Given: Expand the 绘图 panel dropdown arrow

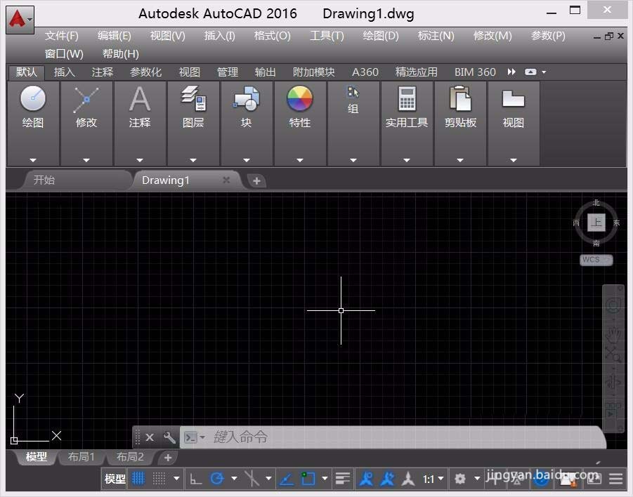Looking at the screenshot, I should tap(32, 159).
